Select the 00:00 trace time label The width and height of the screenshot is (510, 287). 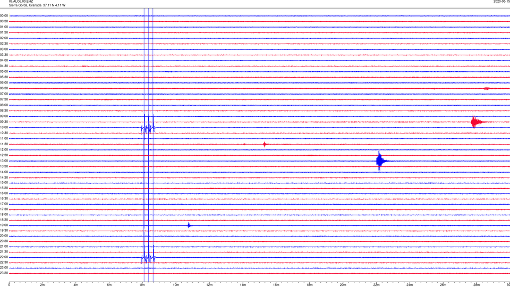[x=4, y=15]
